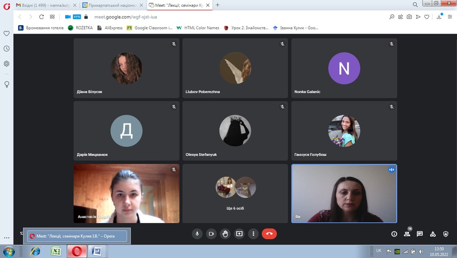Click the system volume icon in tray
This screenshot has height=258, width=457.
[x=421, y=251]
